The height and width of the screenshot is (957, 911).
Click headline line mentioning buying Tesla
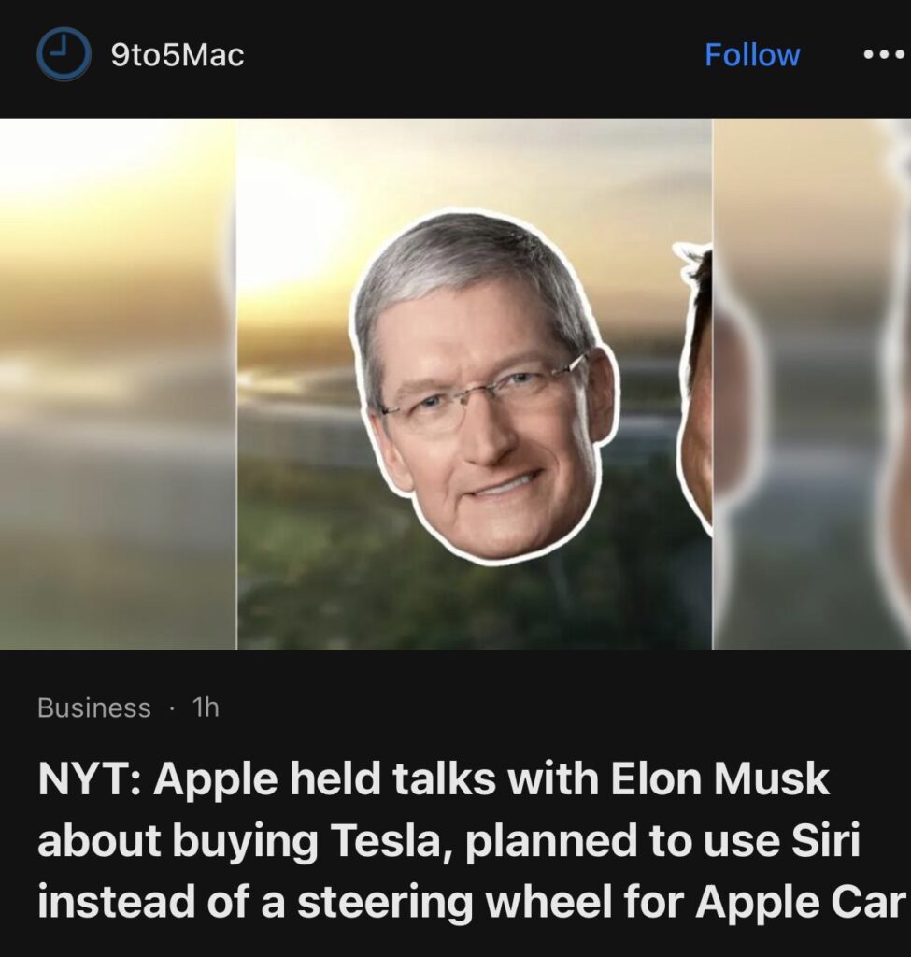[449, 840]
